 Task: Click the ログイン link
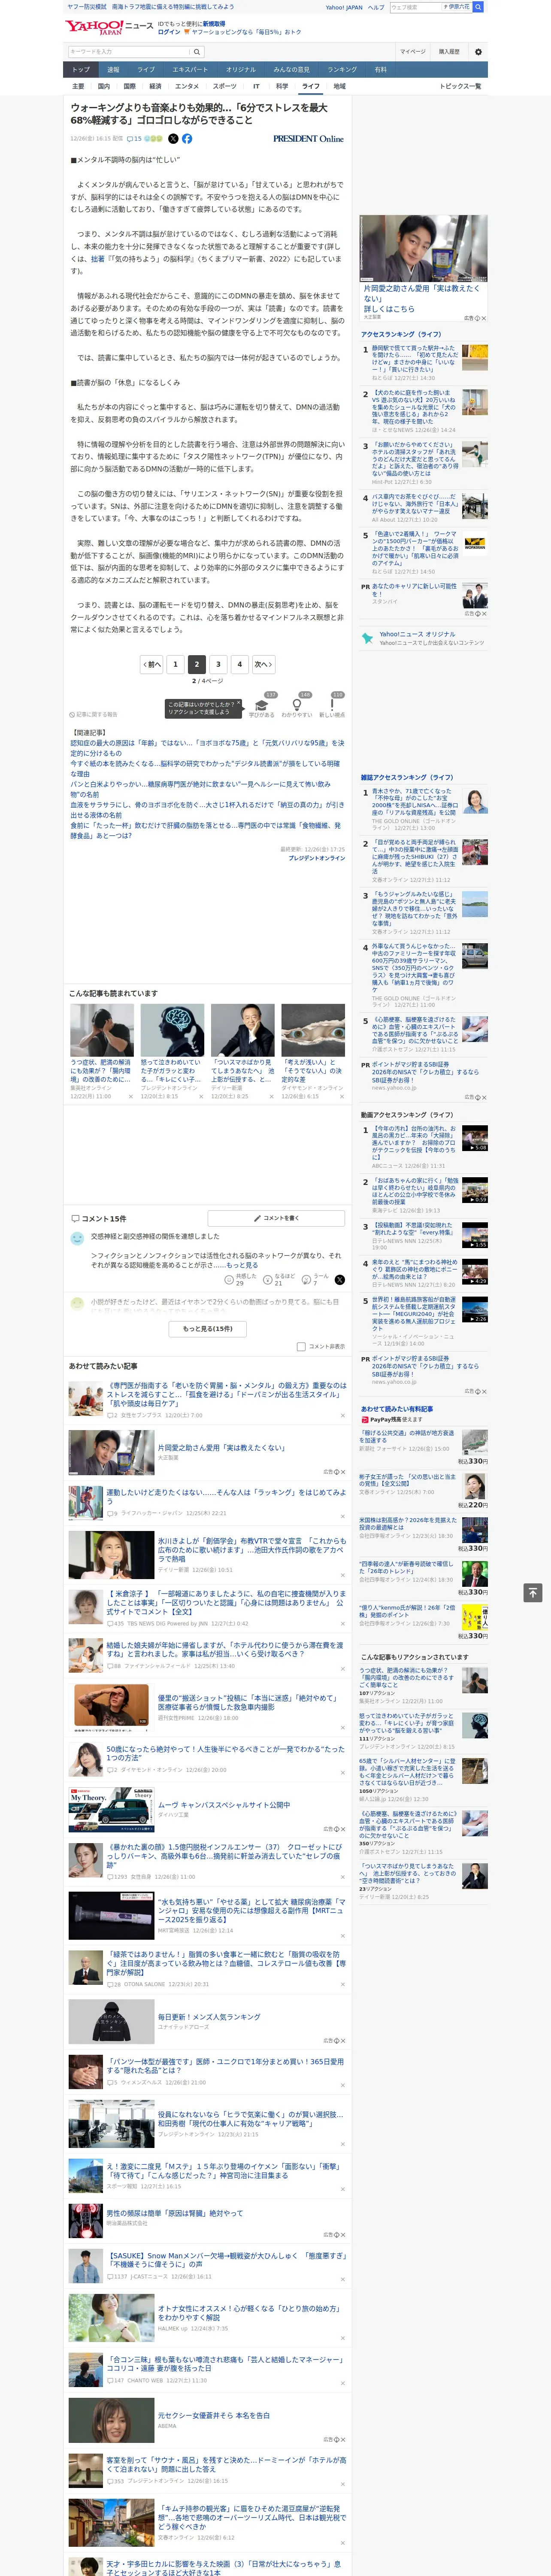click(x=169, y=32)
